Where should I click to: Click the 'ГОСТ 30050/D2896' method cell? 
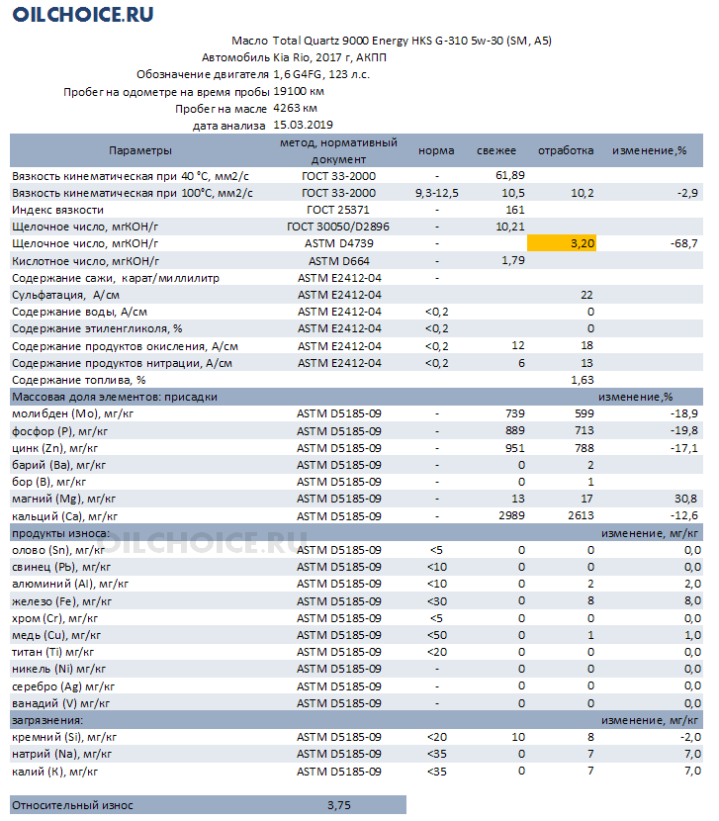point(338,227)
